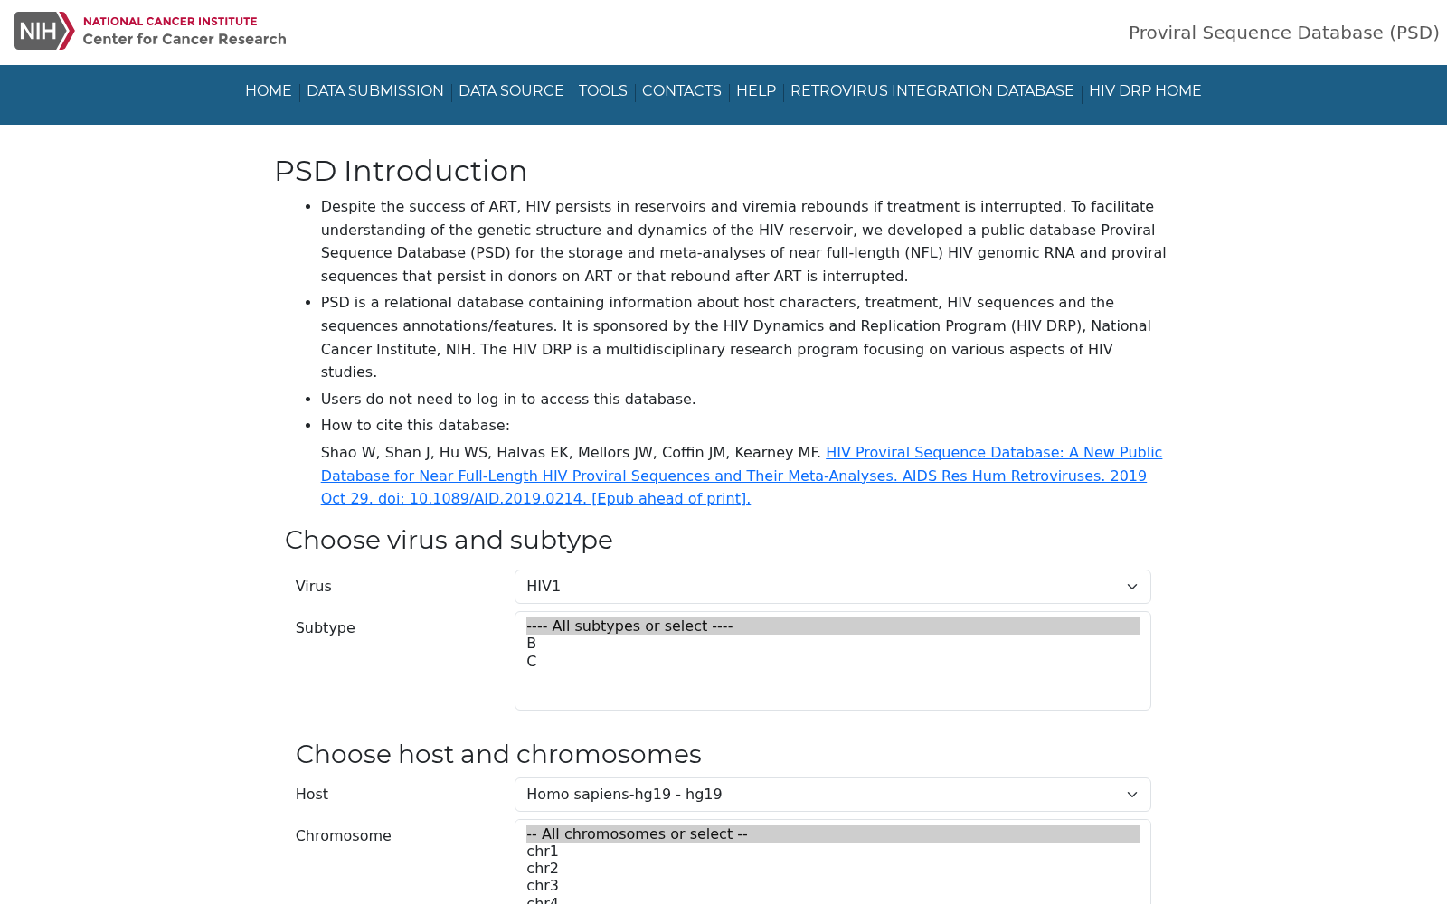
Task: Click the Proviral Sequence Database (PSD) title
Action: (x=1284, y=33)
